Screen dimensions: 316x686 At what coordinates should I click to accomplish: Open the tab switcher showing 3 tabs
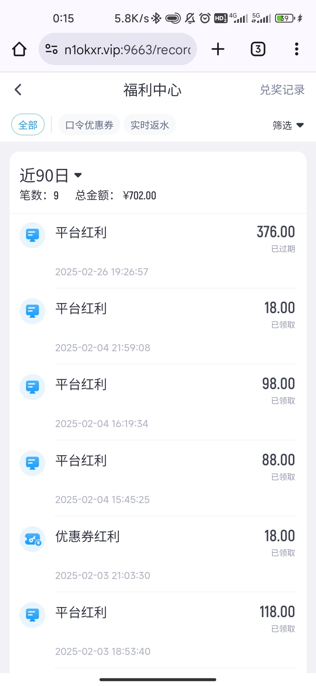tap(258, 49)
